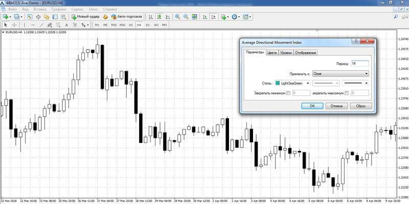
Task: Switch to W1 timeframe
Action: [156, 25]
